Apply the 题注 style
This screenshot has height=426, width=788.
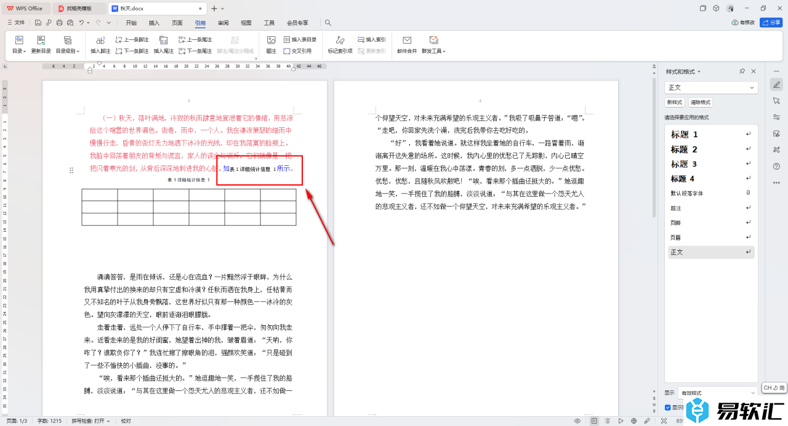pos(711,208)
